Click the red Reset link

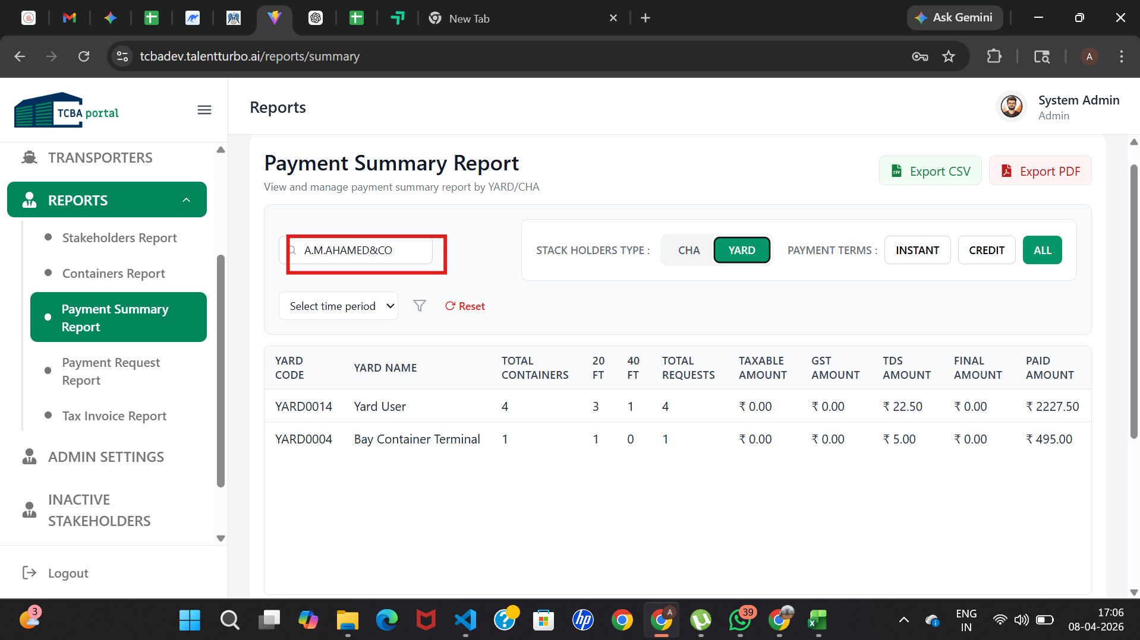[x=465, y=306]
